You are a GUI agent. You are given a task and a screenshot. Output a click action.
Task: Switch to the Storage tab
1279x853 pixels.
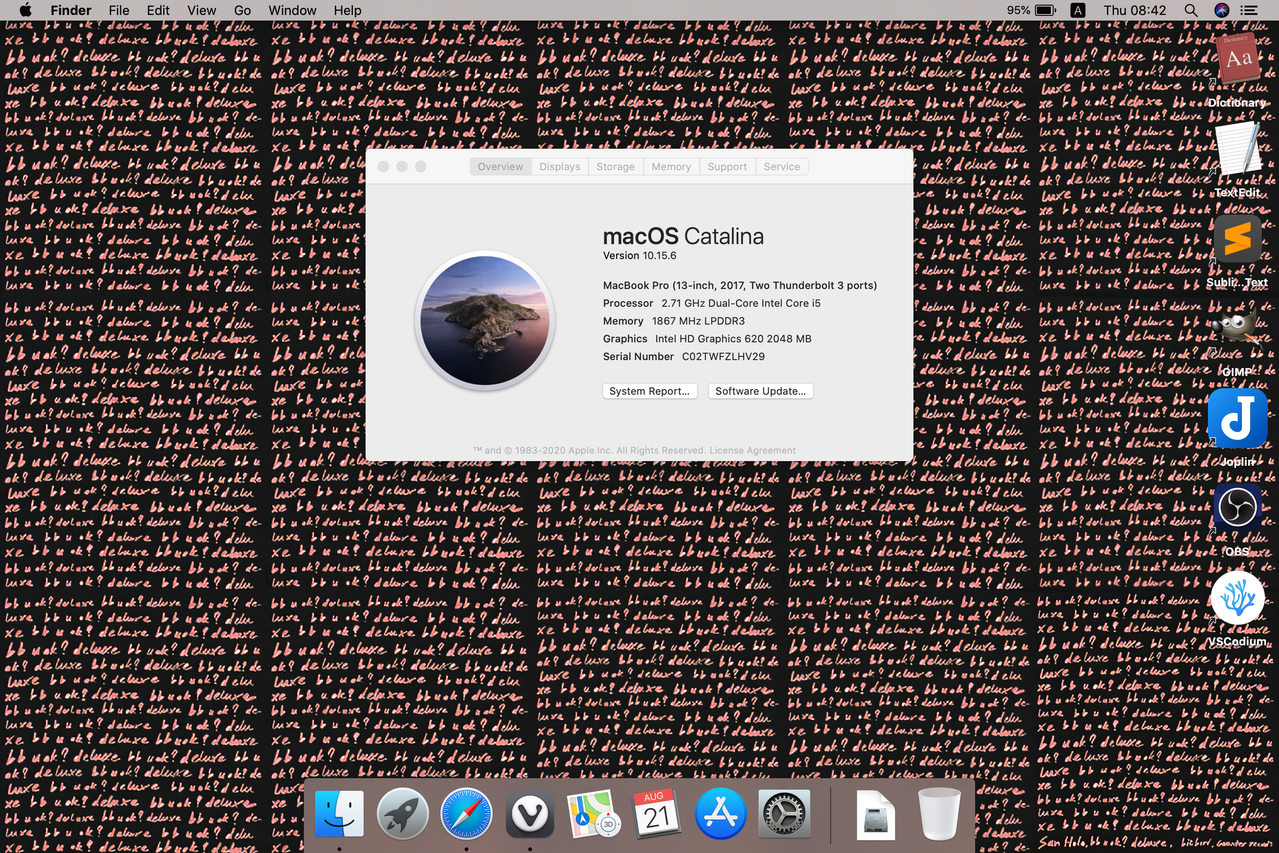click(x=615, y=166)
